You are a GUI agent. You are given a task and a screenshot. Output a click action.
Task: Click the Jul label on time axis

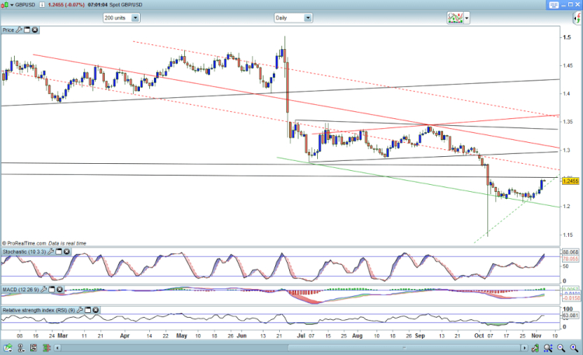pyautogui.click(x=301, y=336)
